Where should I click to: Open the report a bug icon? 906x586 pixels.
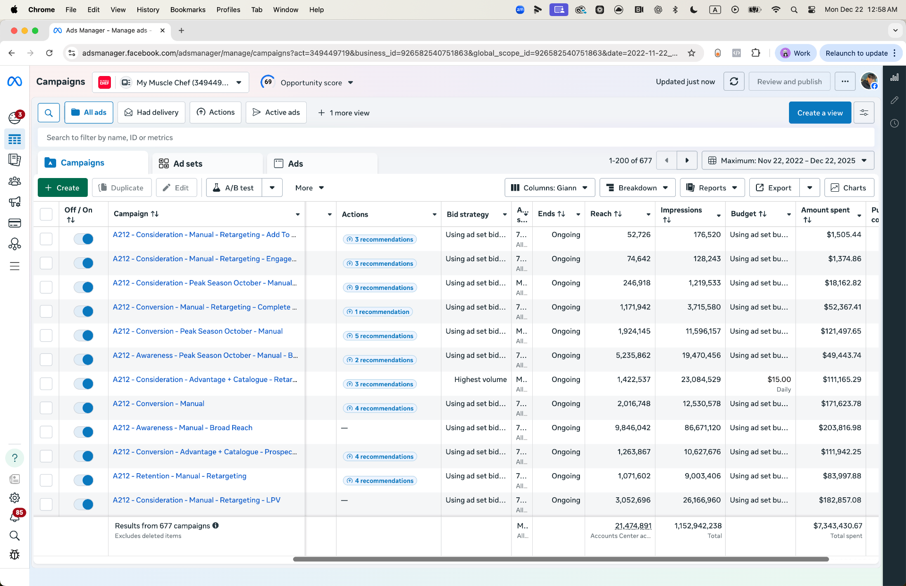[x=15, y=555]
